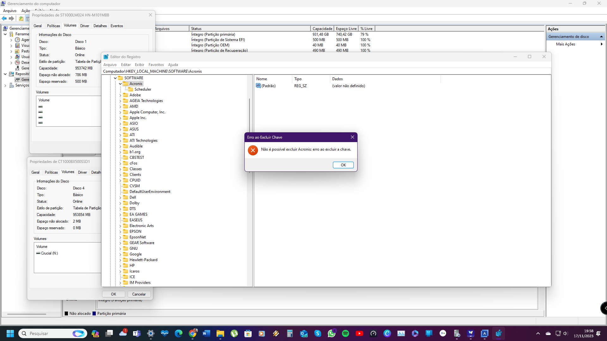
Task: Switch to Políticas tab in ST1000LM024 properties
Action: click(53, 26)
